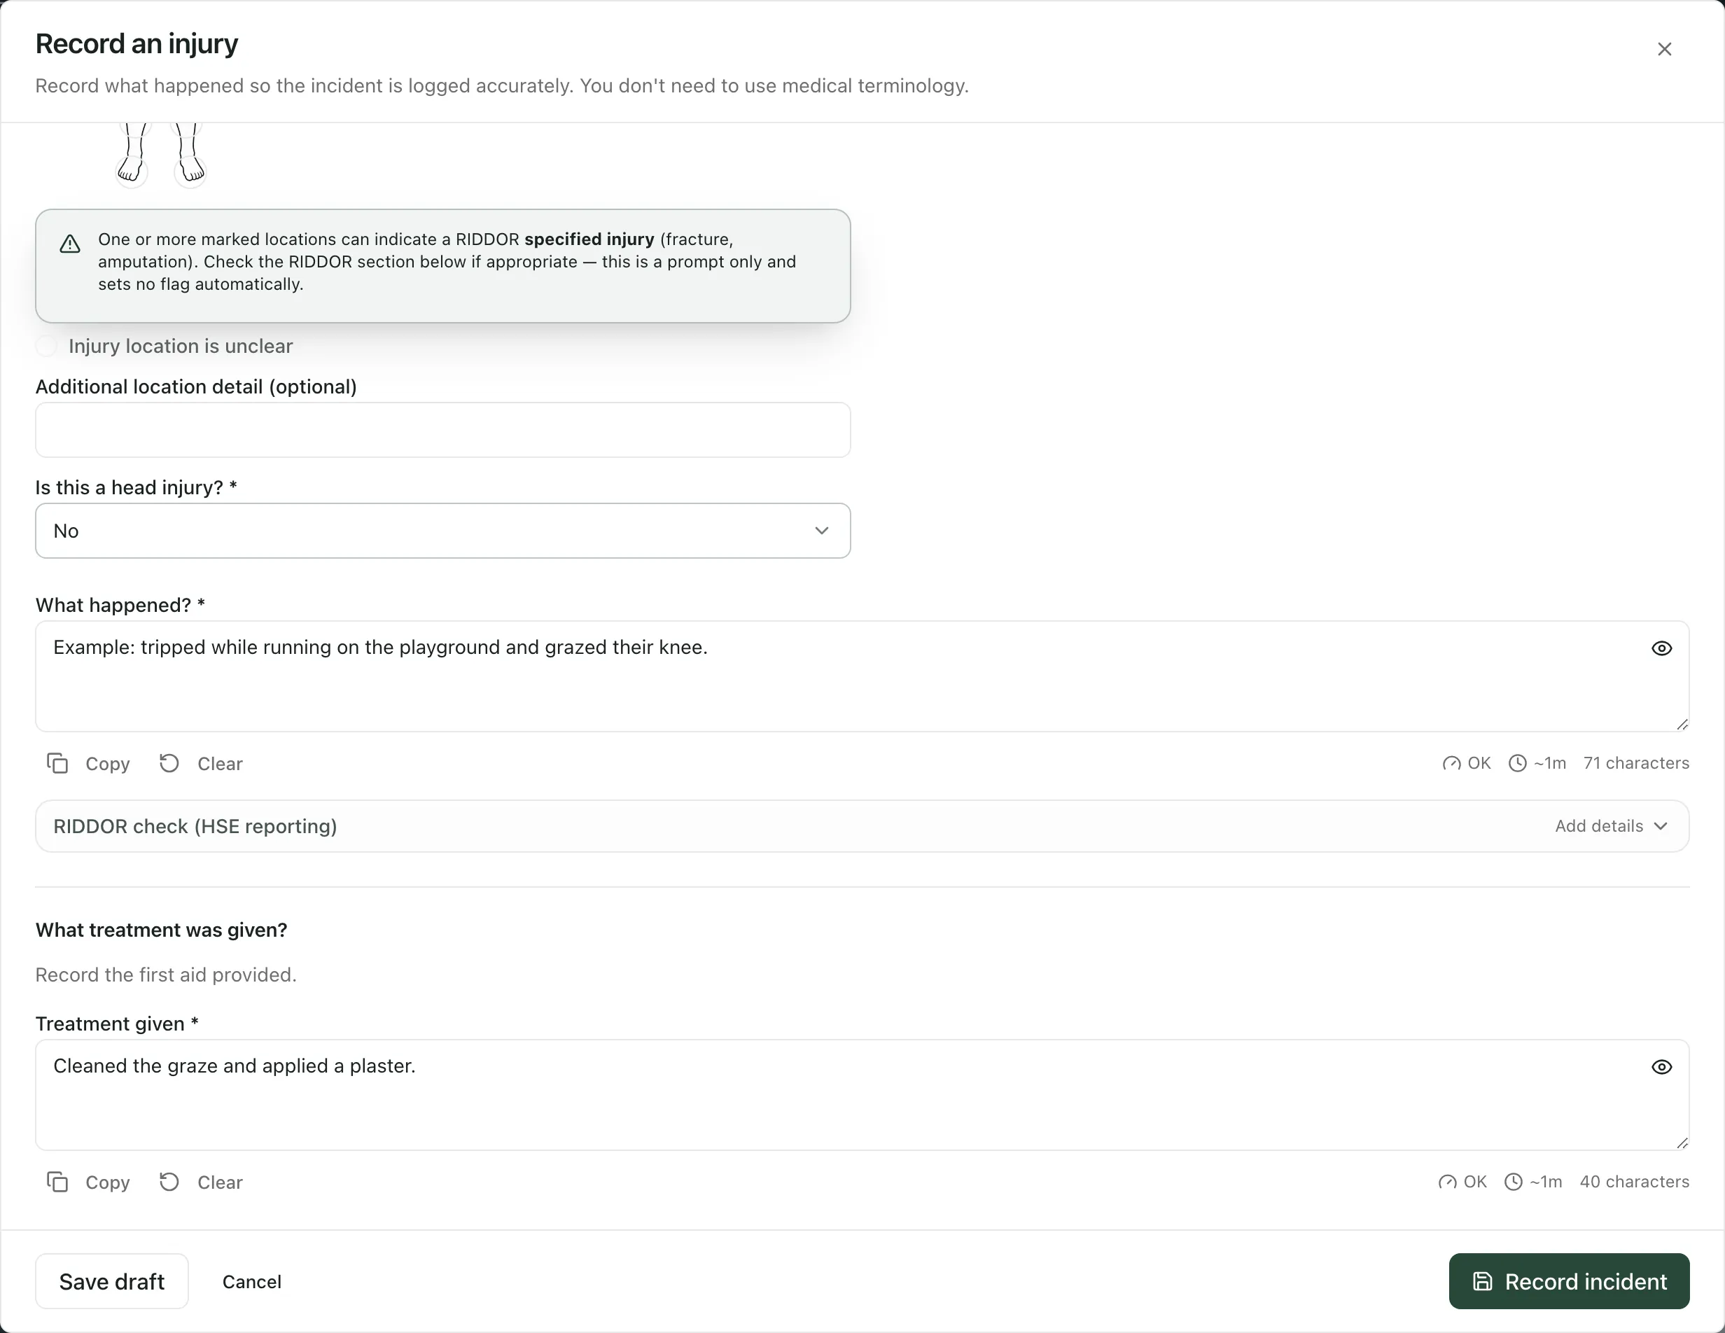
Task: Click the RIDDOR check (HSE reporting) label
Action: click(x=195, y=826)
